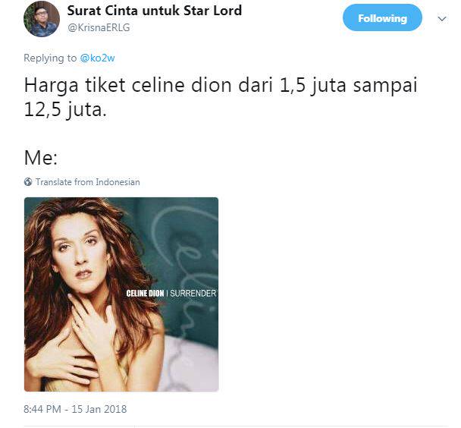Click the '12,5 juta.' tweet line
Viewport: 461px width, 428px height.
[x=65, y=110]
